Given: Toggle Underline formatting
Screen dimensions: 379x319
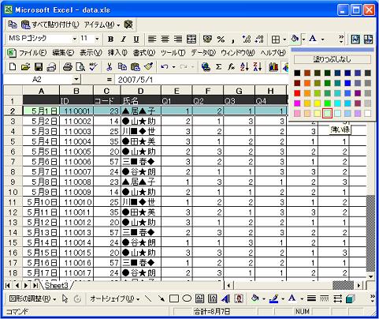Looking at the screenshot, I should tap(136, 39).
